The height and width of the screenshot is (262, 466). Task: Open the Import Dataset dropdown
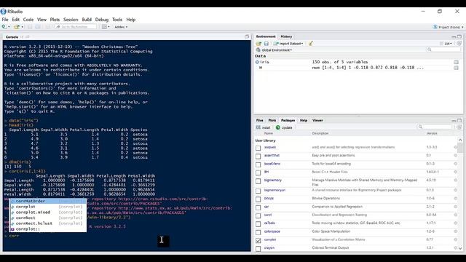pos(288,44)
